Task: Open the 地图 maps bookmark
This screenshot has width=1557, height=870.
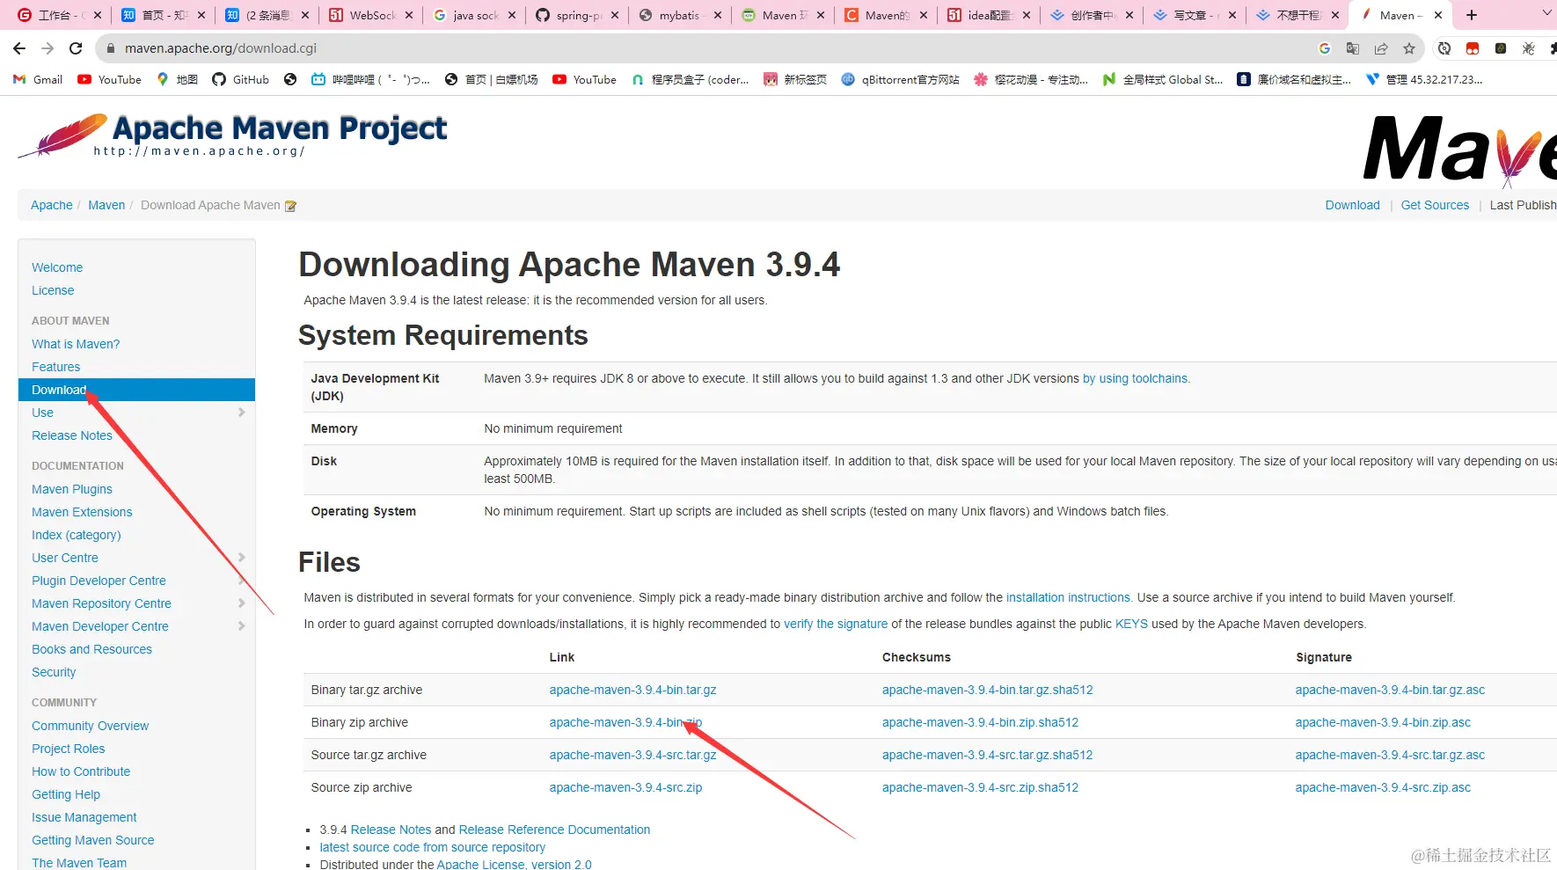Action: click(177, 79)
